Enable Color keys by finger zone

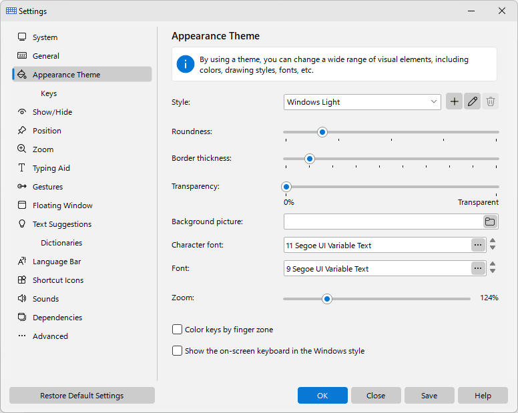[x=177, y=330]
